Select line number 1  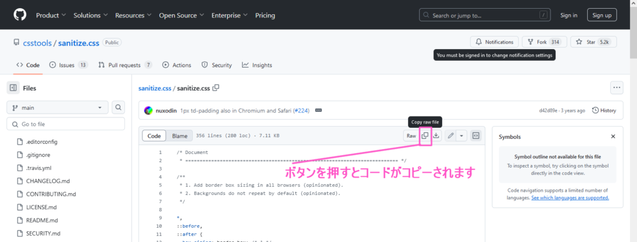(x=160, y=153)
